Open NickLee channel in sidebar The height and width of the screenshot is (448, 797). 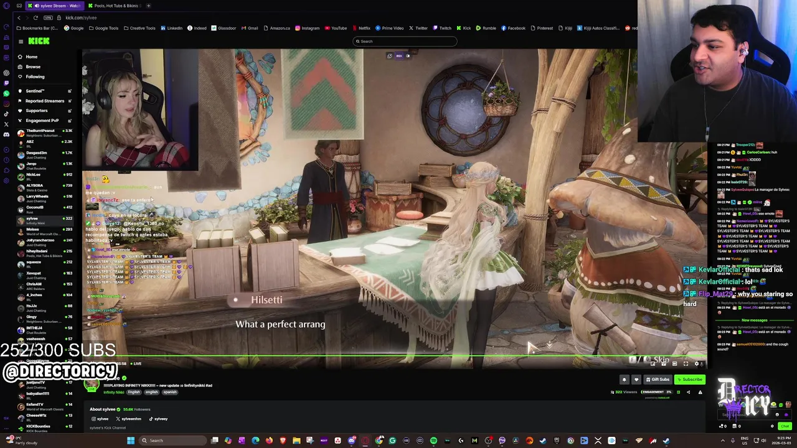(x=45, y=176)
